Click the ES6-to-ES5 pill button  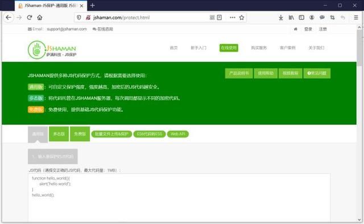(150, 134)
